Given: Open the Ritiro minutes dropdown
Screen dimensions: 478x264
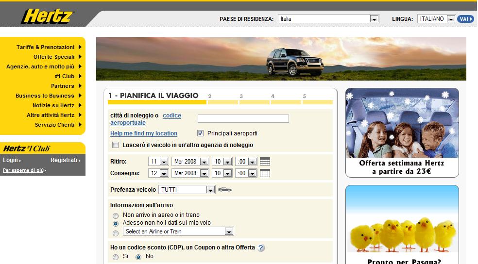Looking at the screenshot, I should 246,162.
